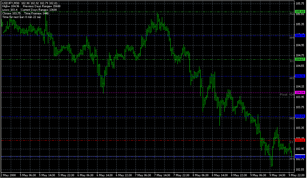Click '5 May 14:30' on time axis

pos(47,175)
